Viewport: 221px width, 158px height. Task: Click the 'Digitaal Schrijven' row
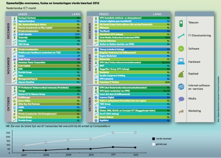pyautogui.click(x=49, y=21)
